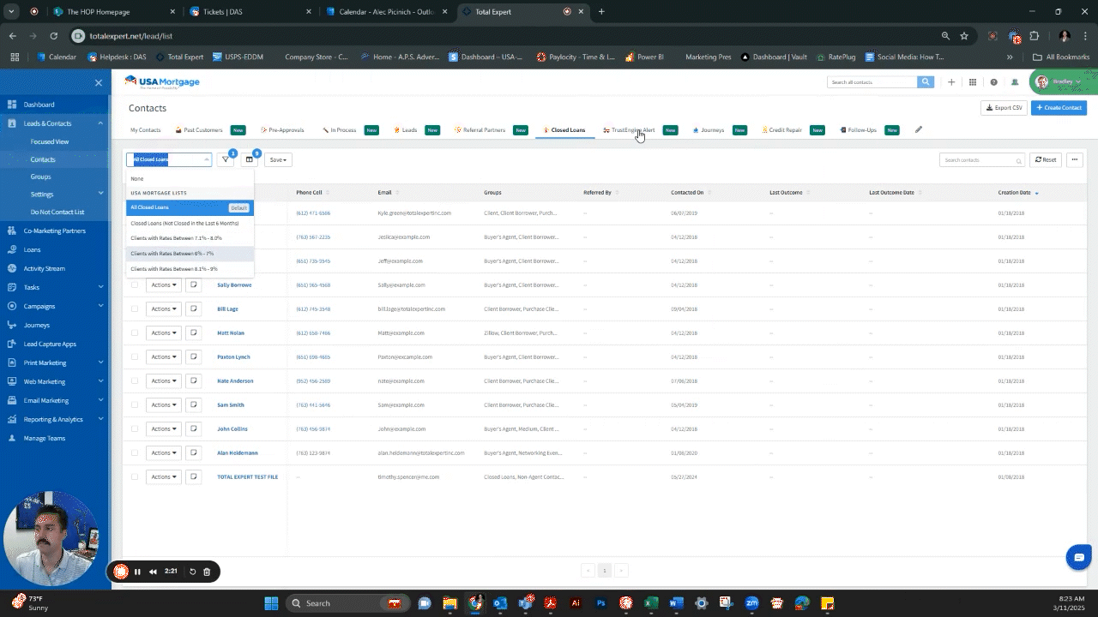Viewport: 1098px width, 617px height.
Task: Open the chat bubble widget
Action: point(1079,557)
